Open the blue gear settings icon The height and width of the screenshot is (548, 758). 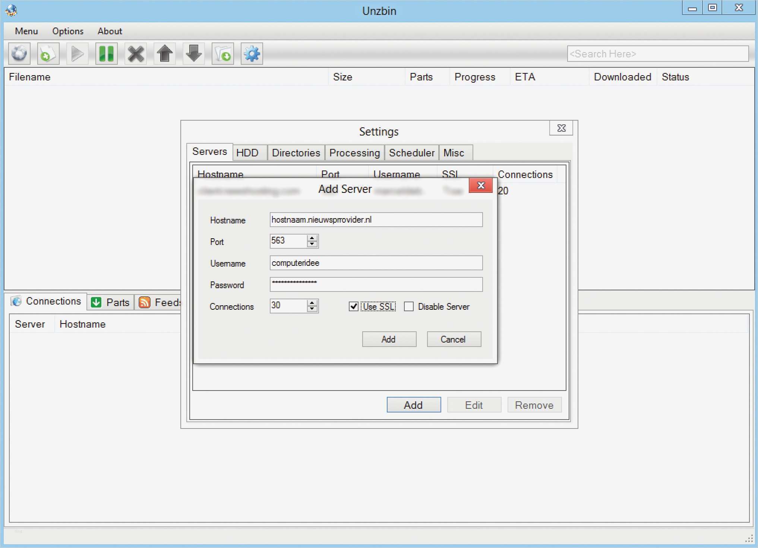(x=252, y=54)
